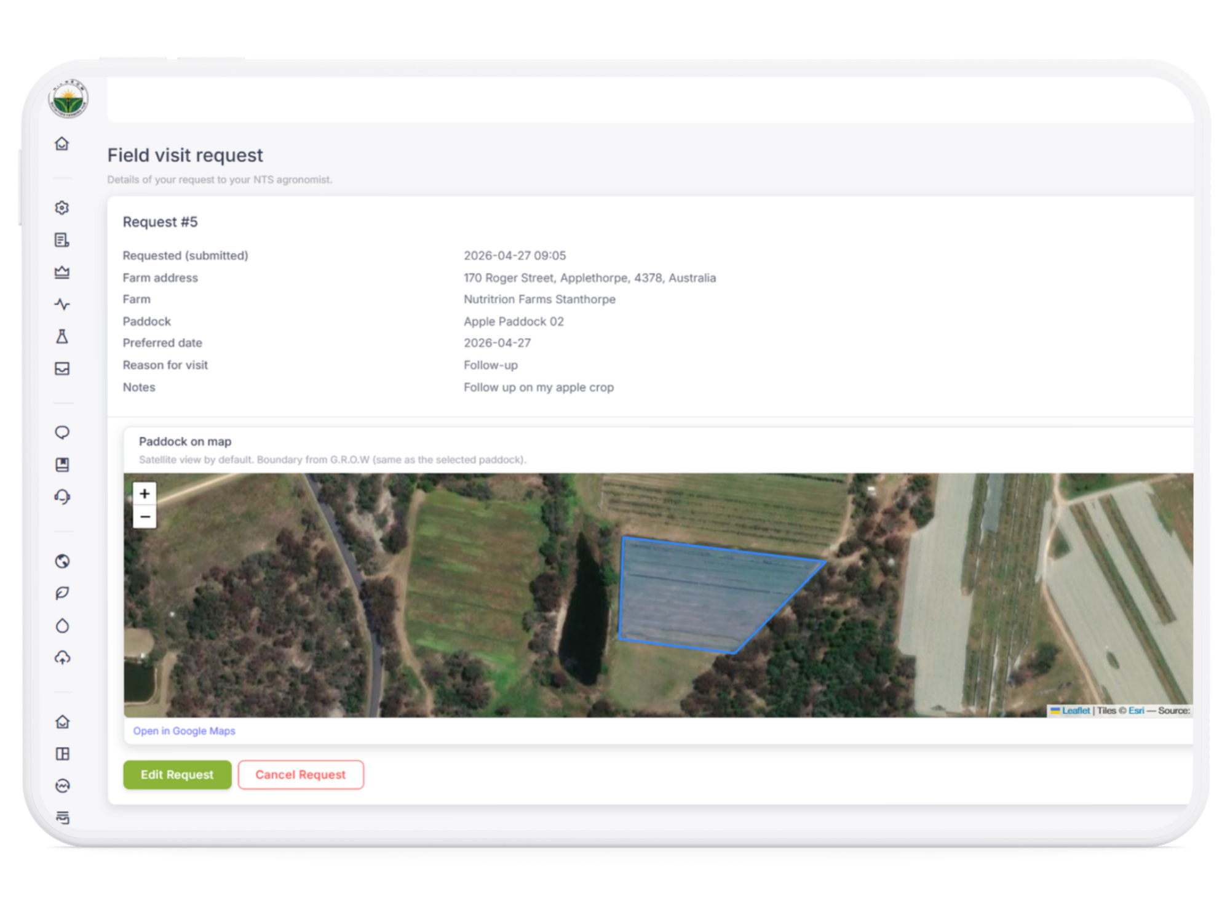Open the home icon above the layout icon
Screen dimensions: 1230x923
pyautogui.click(x=62, y=722)
